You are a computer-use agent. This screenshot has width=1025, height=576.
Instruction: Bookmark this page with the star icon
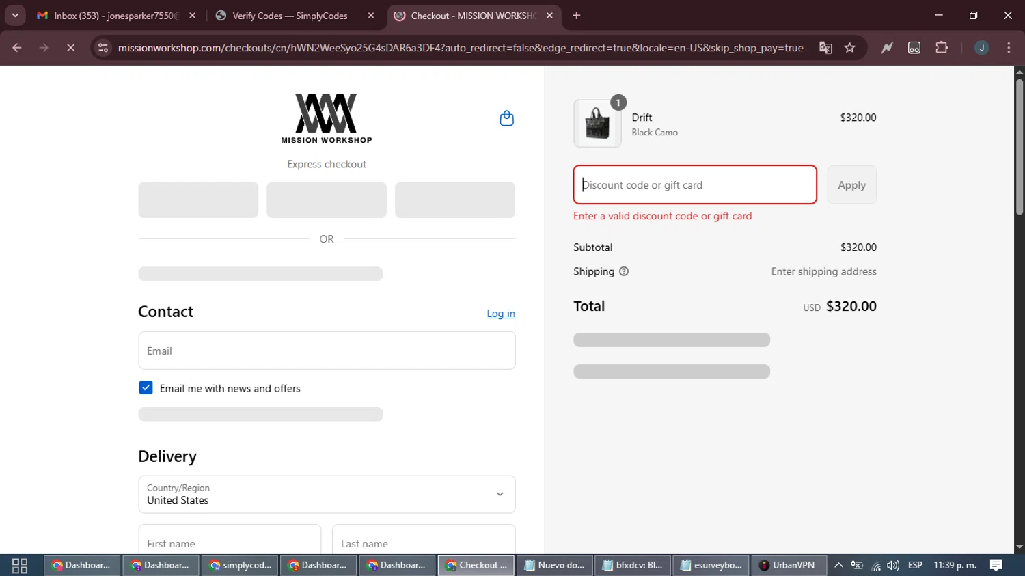click(849, 47)
